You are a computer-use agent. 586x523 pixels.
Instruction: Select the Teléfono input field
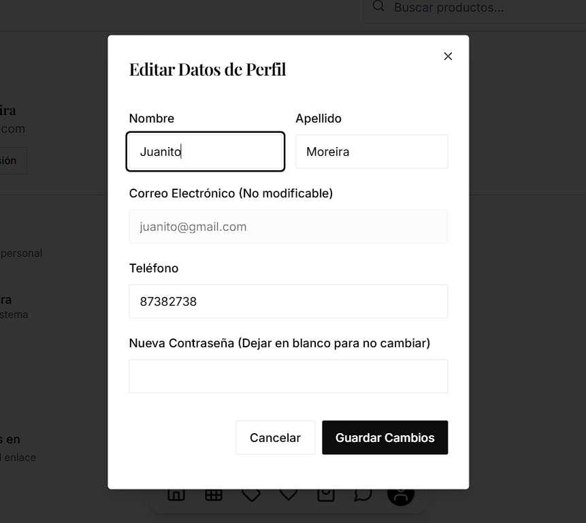coord(288,301)
